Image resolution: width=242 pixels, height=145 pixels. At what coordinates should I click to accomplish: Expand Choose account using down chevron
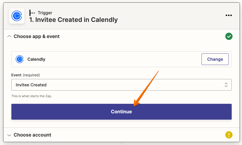tap(9, 135)
